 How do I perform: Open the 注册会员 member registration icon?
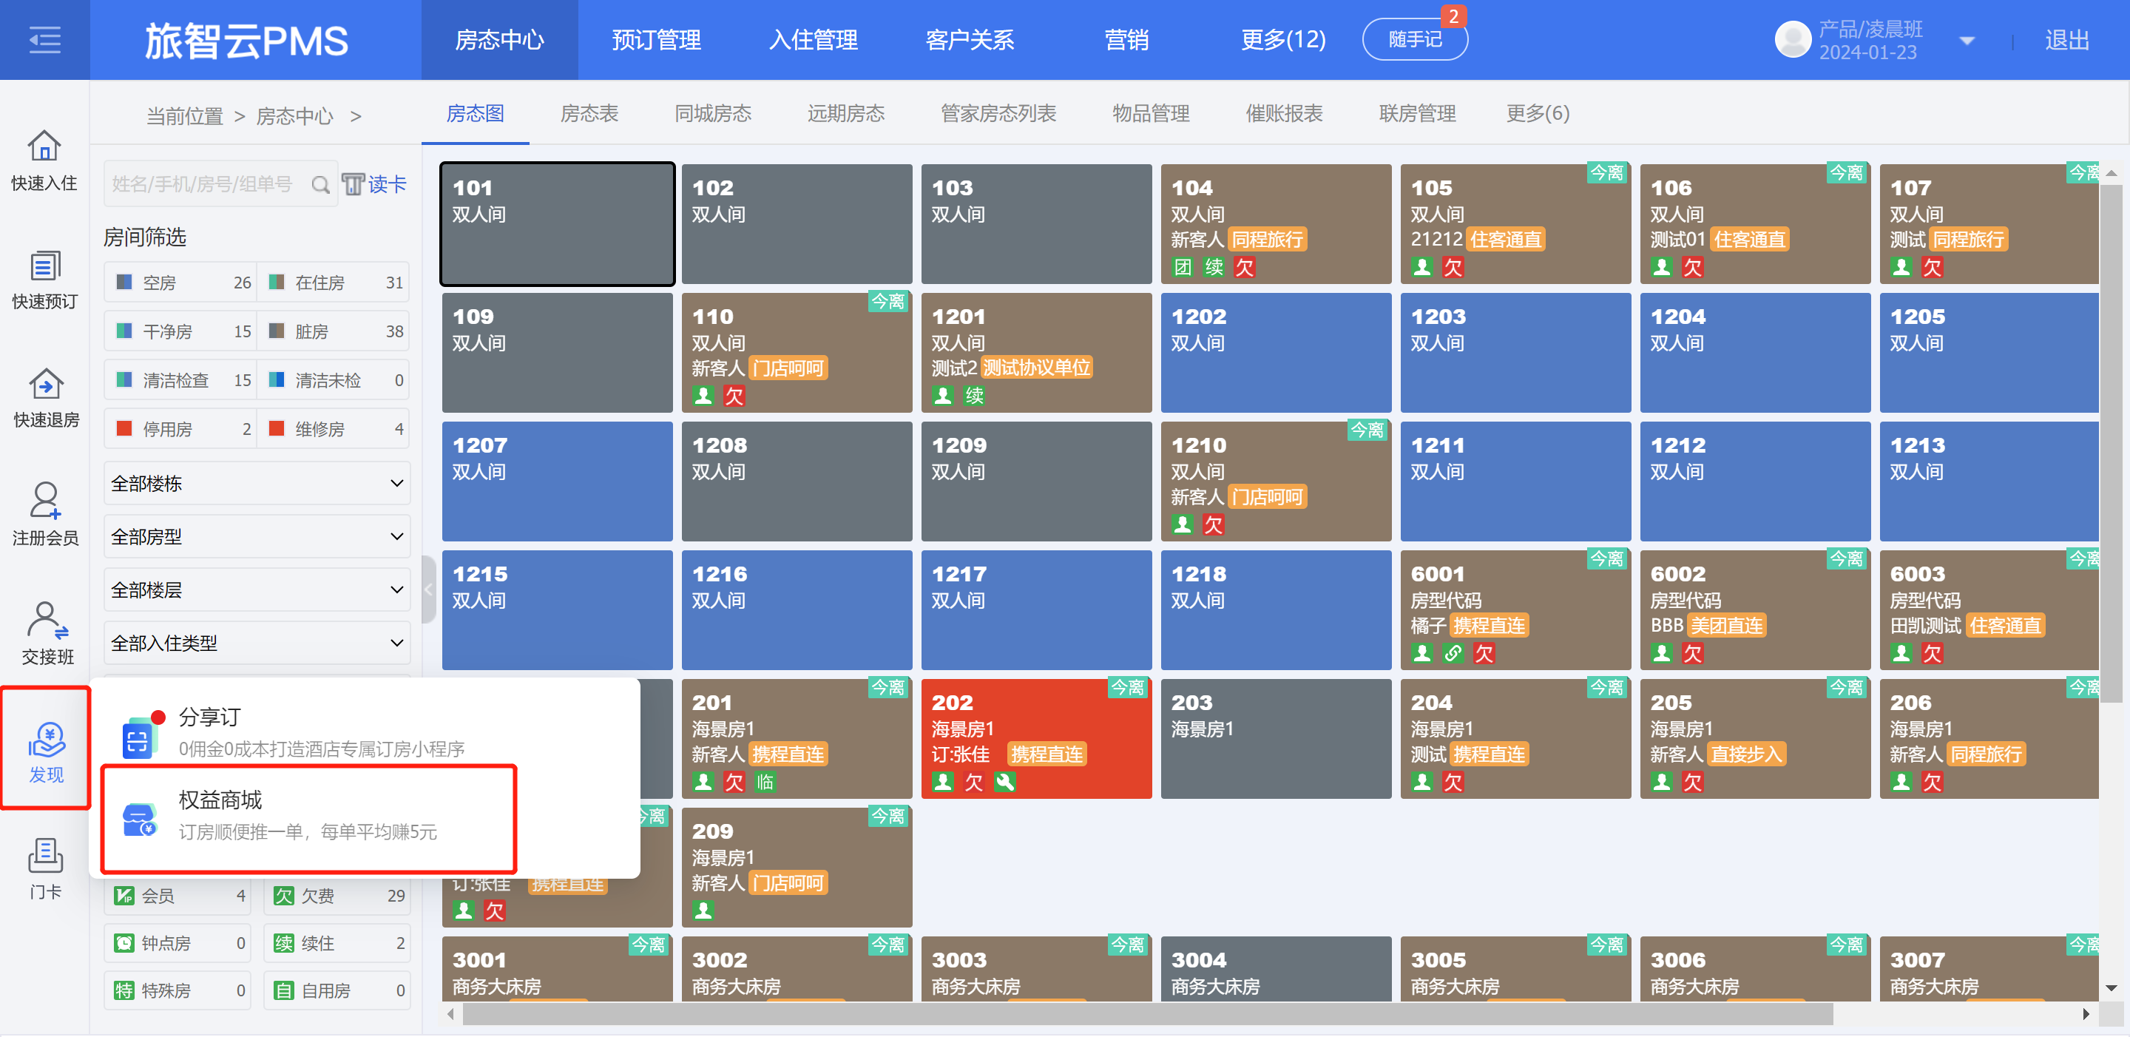[x=44, y=501]
